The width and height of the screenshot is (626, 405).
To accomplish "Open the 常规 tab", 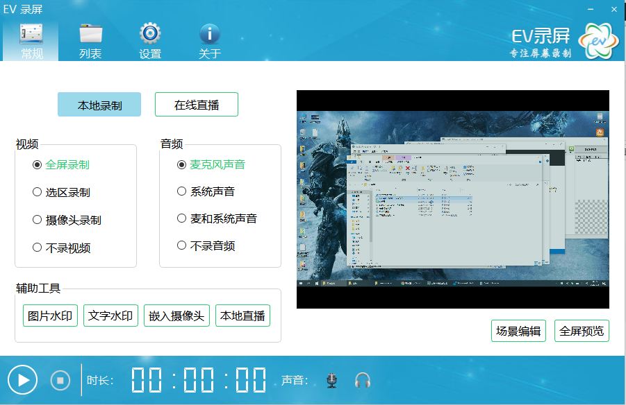I will coord(31,42).
